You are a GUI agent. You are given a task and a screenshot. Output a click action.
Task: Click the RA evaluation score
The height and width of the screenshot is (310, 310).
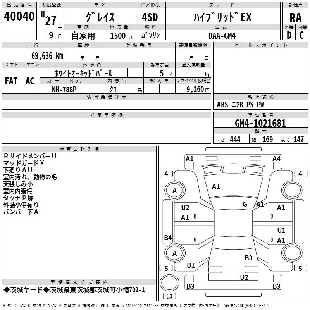pyautogui.click(x=295, y=17)
